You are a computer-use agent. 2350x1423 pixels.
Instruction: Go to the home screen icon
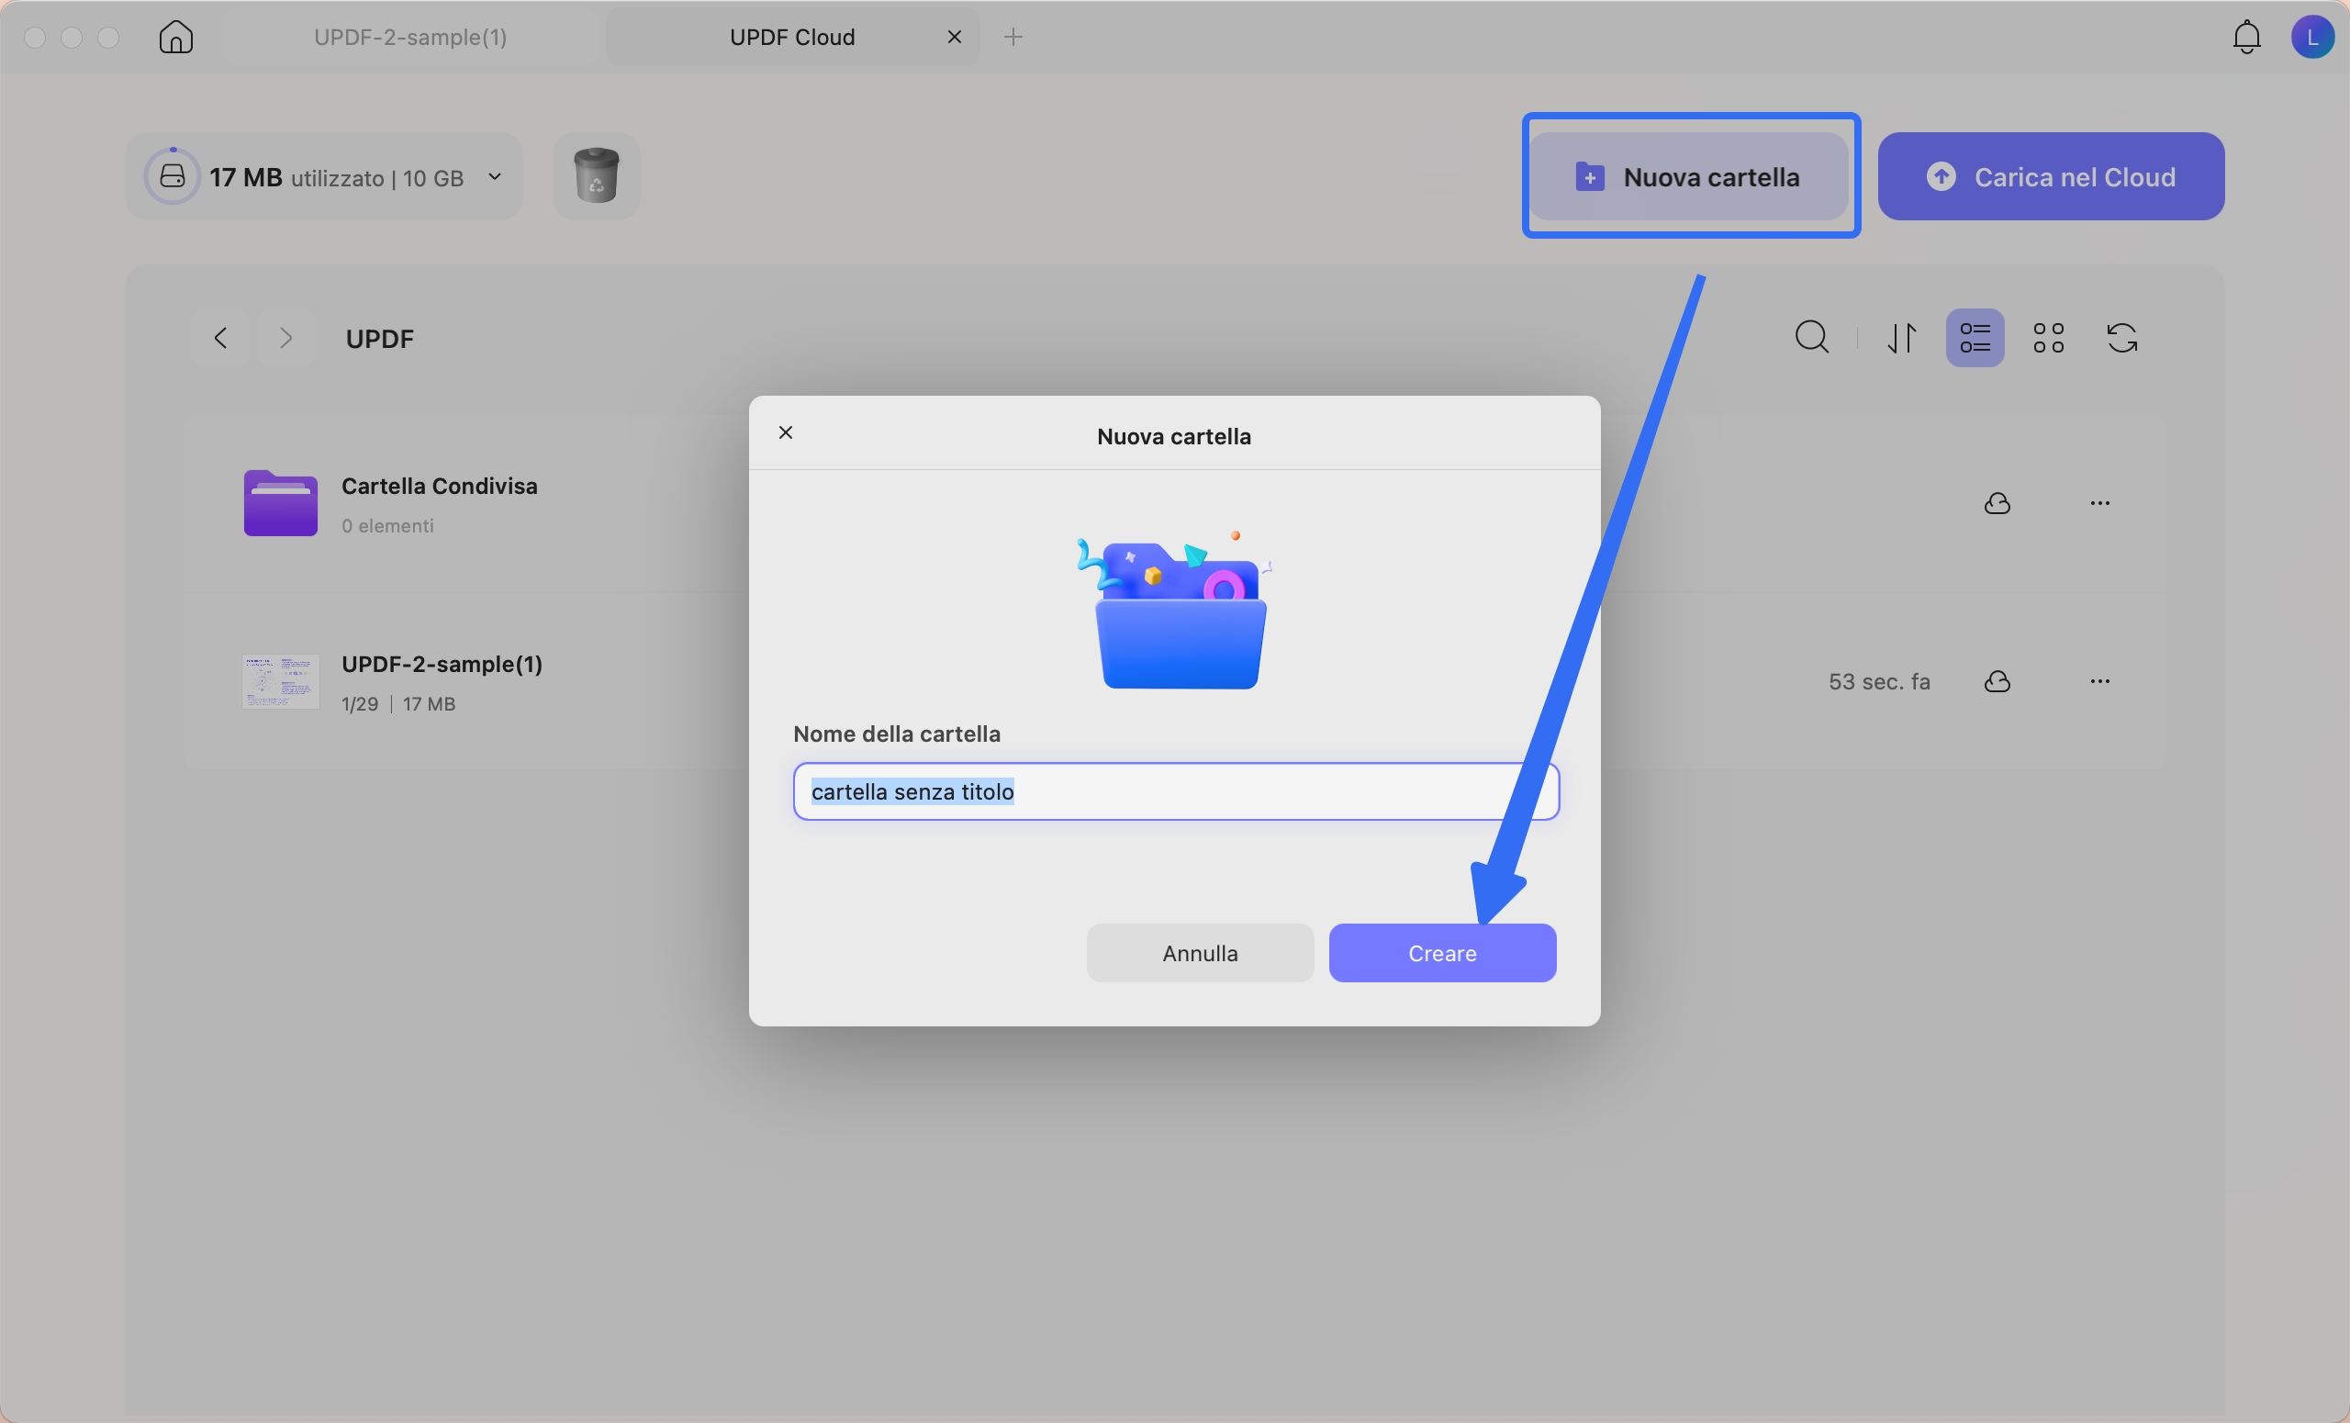(175, 38)
